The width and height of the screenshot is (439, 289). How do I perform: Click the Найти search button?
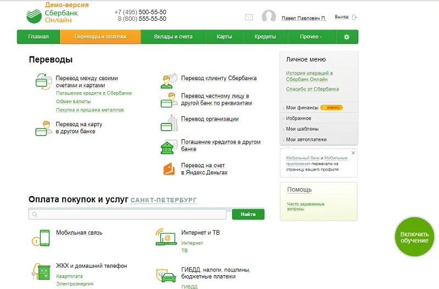coord(248,214)
